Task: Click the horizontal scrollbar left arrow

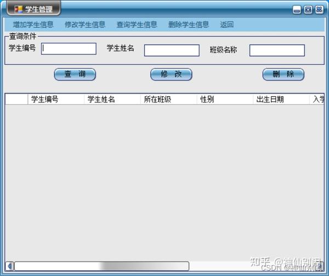Action: 9,266
